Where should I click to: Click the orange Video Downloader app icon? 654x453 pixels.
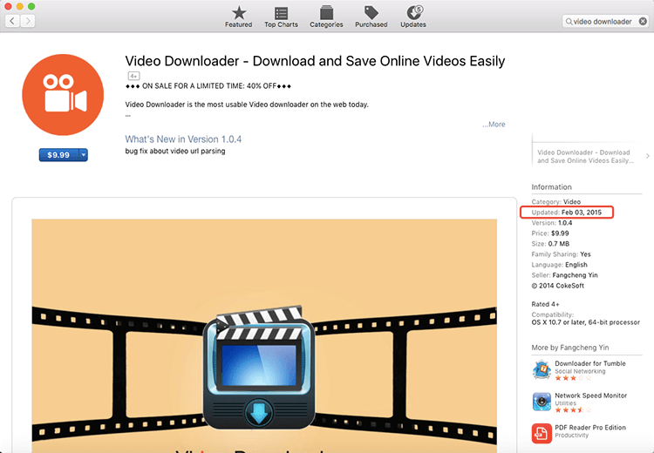point(63,95)
